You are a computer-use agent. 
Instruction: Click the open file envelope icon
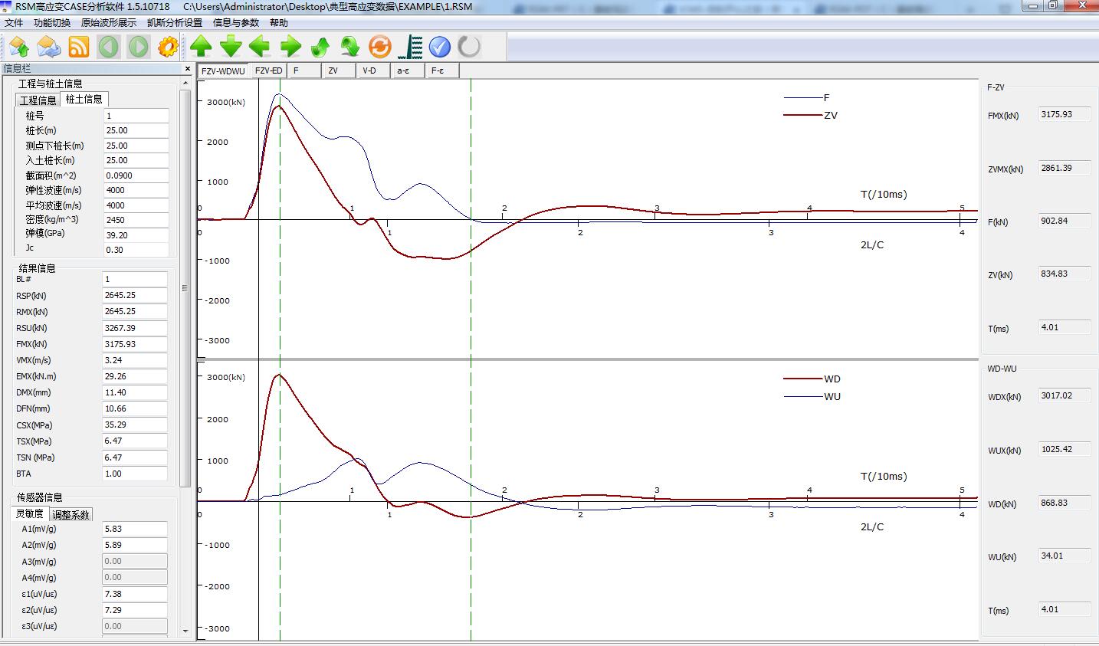[x=49, y=48]
